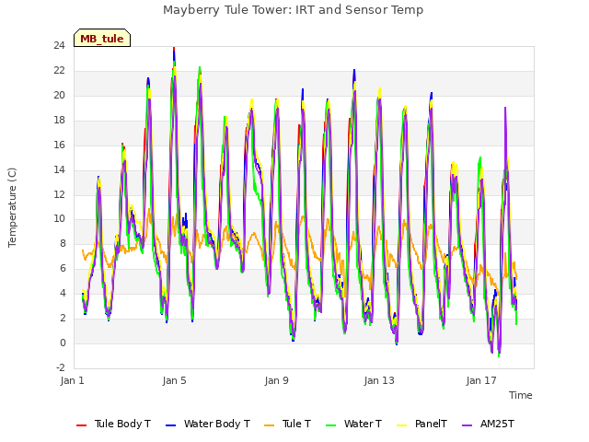Click the 0 y-axis tick label
The height and width of the screenshot is (442, 589).
63,343
